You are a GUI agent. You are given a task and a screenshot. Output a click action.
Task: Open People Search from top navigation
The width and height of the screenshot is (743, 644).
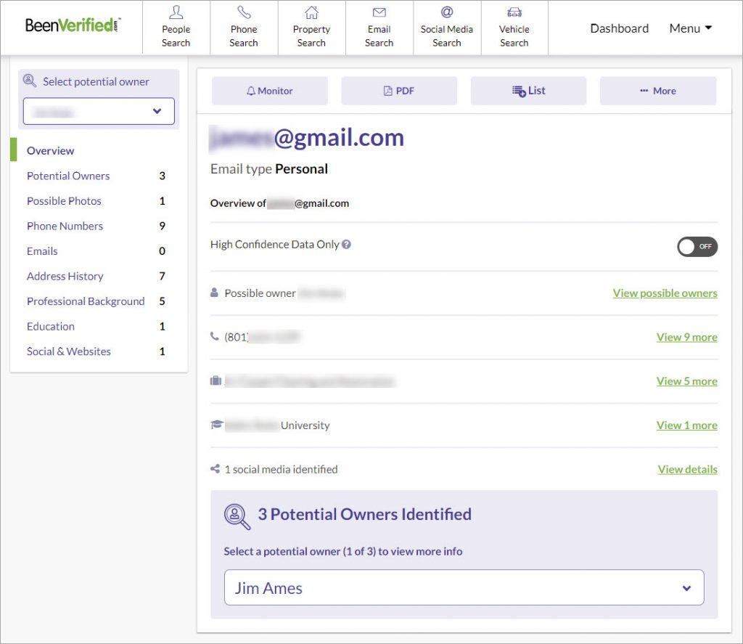[176, 28]
